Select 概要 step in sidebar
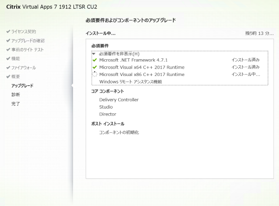 [x=16, y=76]
